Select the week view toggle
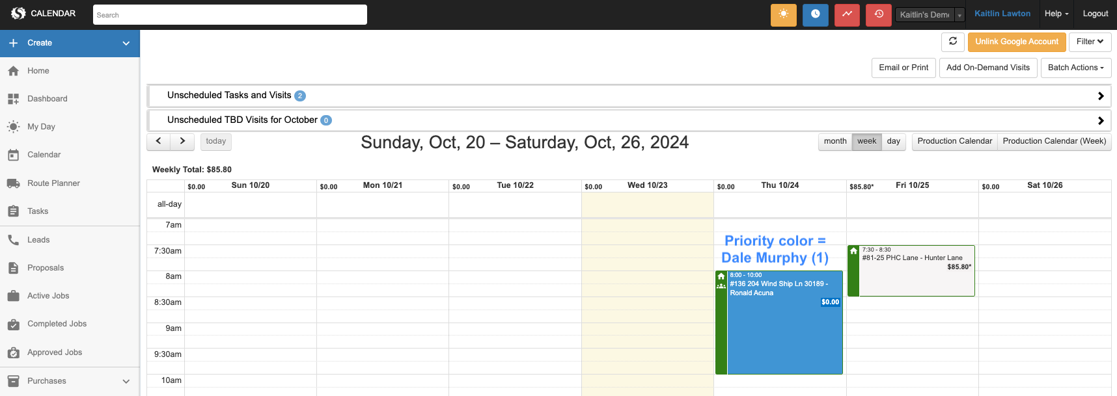 click(866, 141)
